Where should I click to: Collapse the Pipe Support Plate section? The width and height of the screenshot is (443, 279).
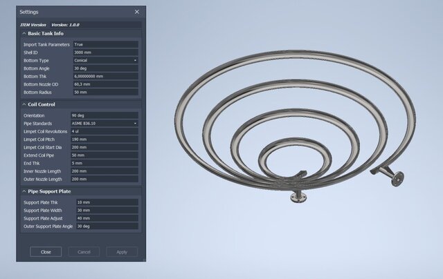click(24, 191)
